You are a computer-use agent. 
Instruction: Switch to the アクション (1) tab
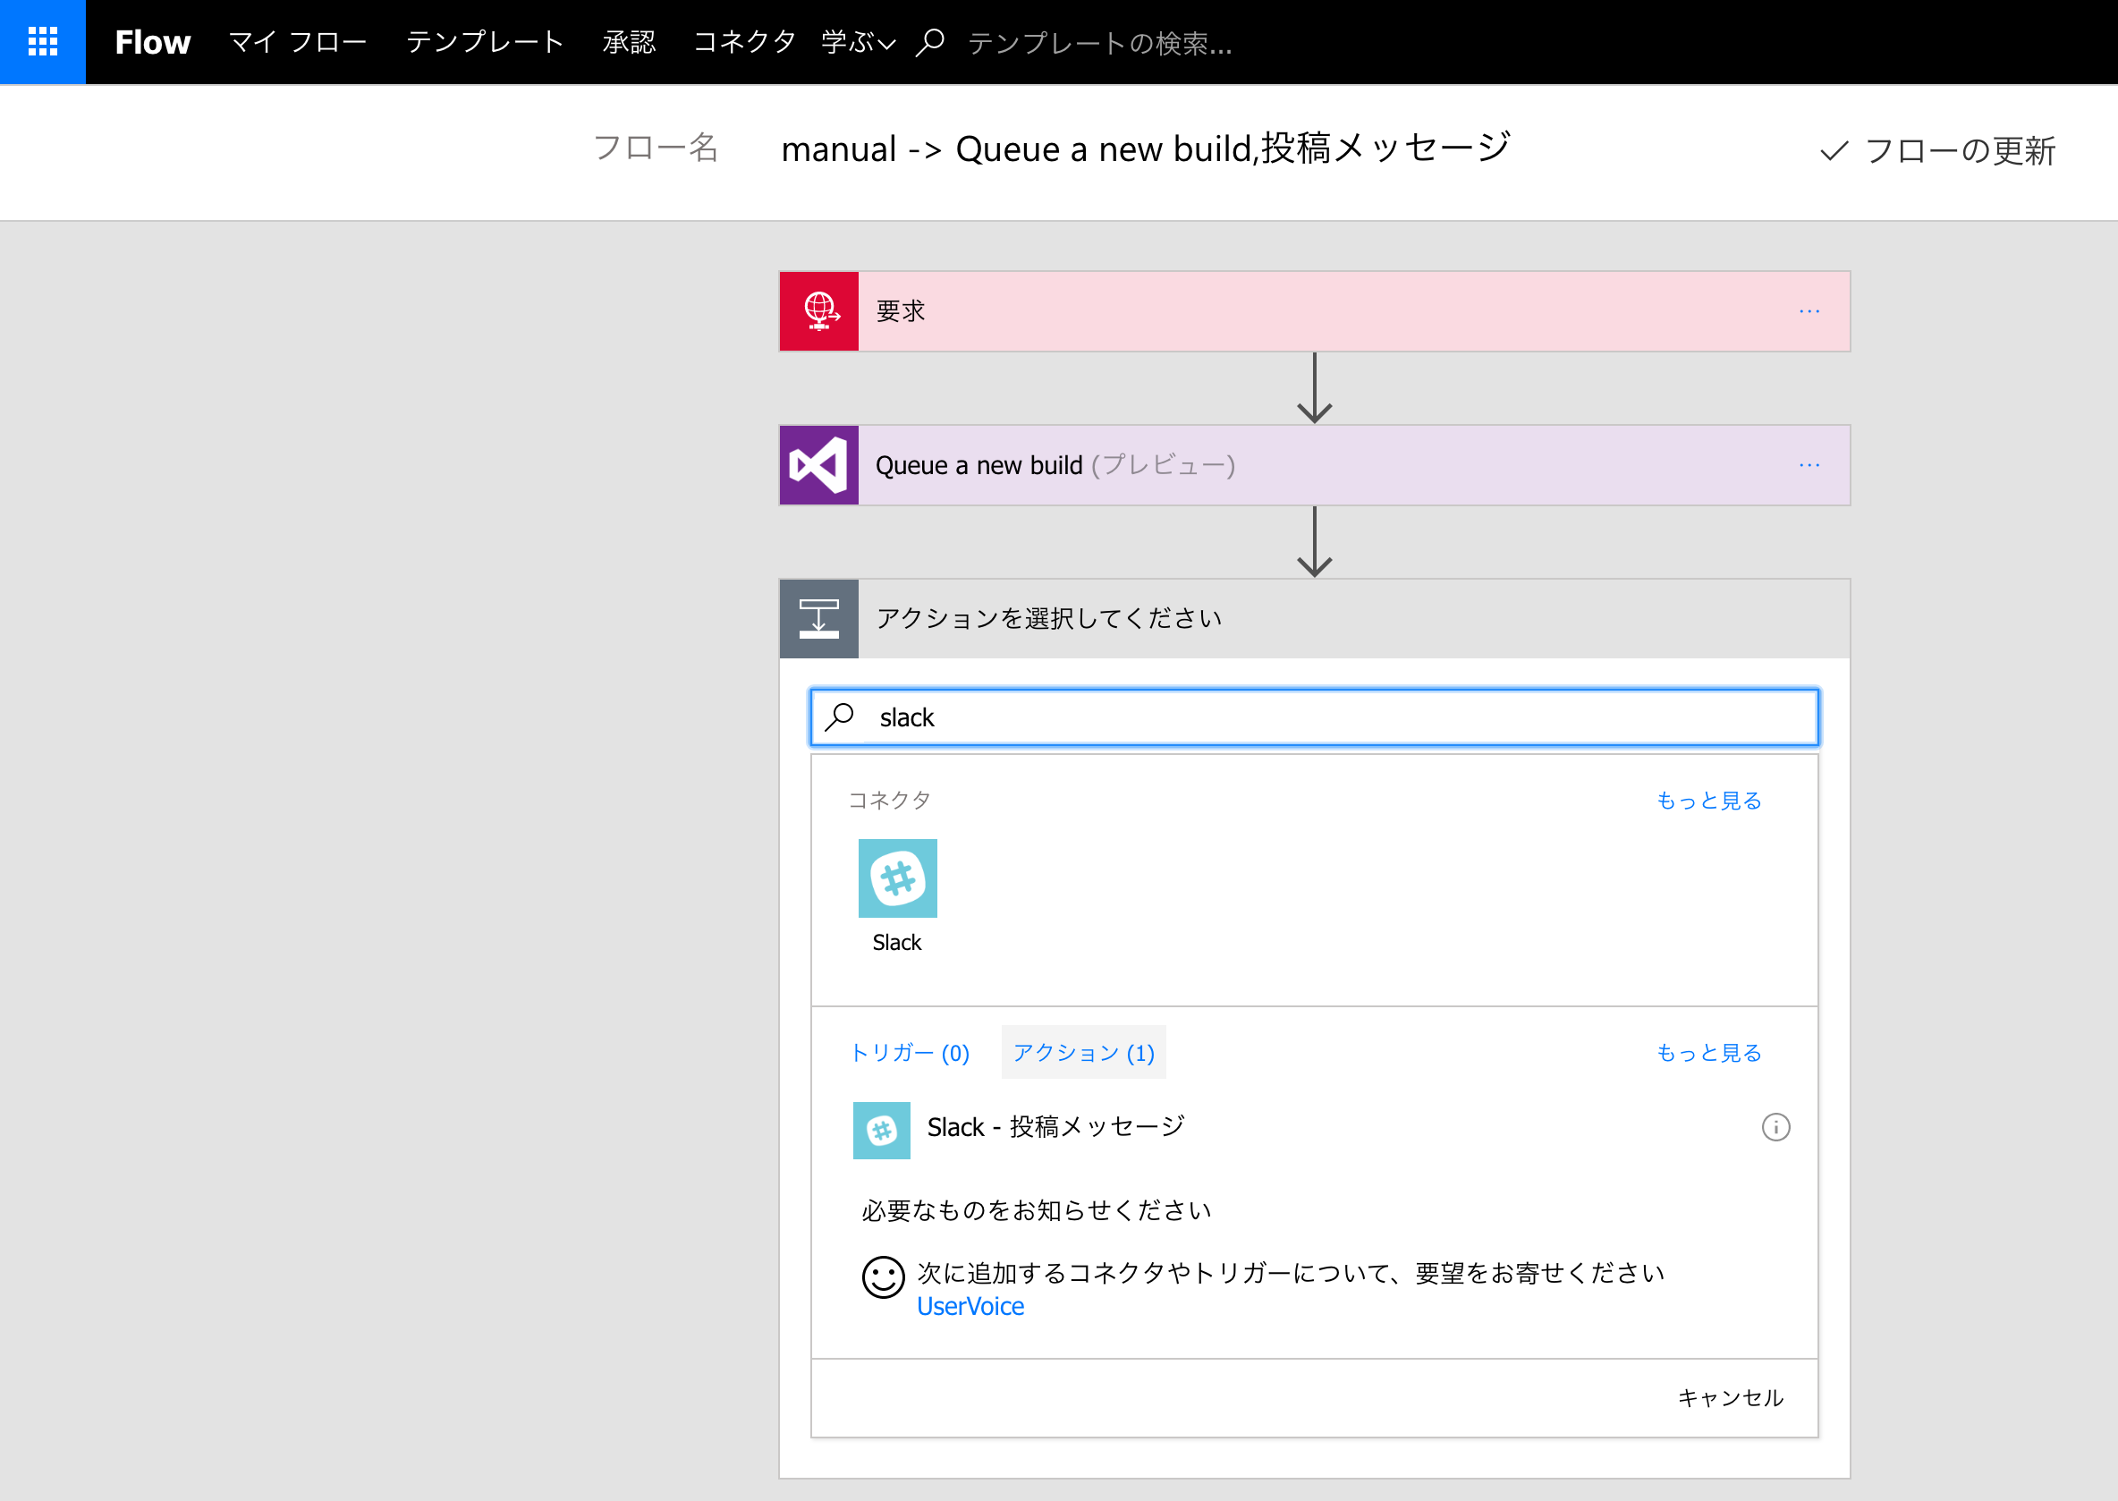(1084, 1053)
